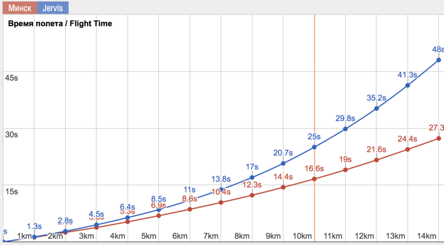444x245 pixels.
Task: Select the Минск legend tab
Action: tap(20, 8)
